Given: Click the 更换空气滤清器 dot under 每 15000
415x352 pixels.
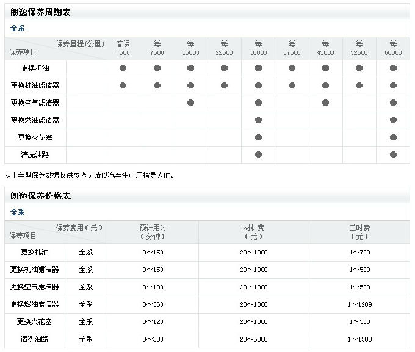Looking at the screenshot, I should (x=190, y=102).
